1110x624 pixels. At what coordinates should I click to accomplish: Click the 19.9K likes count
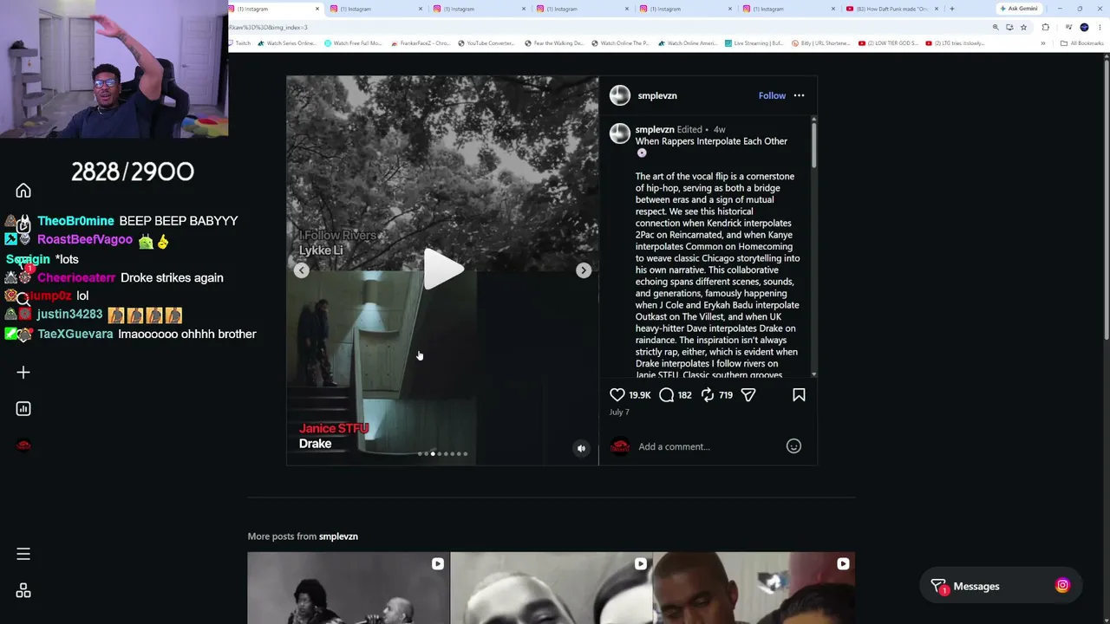(x=640, y=395)
